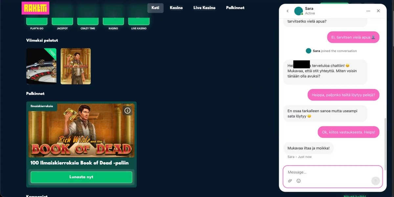
Task: Open the Kasino category tile
Action: tap(113, 22)
